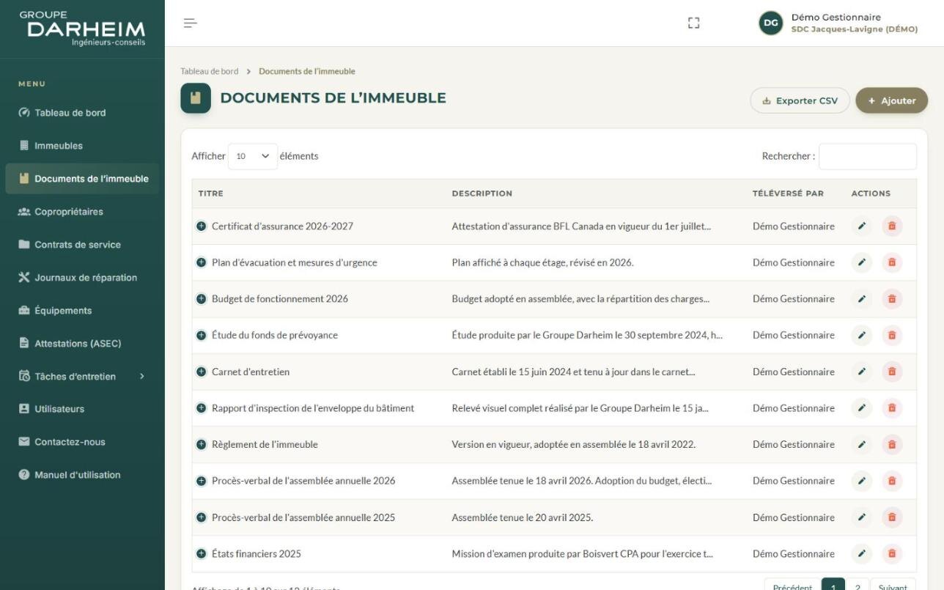
Task: Delete the États financiers 2025 document
Action: click(x=892, y=554)
